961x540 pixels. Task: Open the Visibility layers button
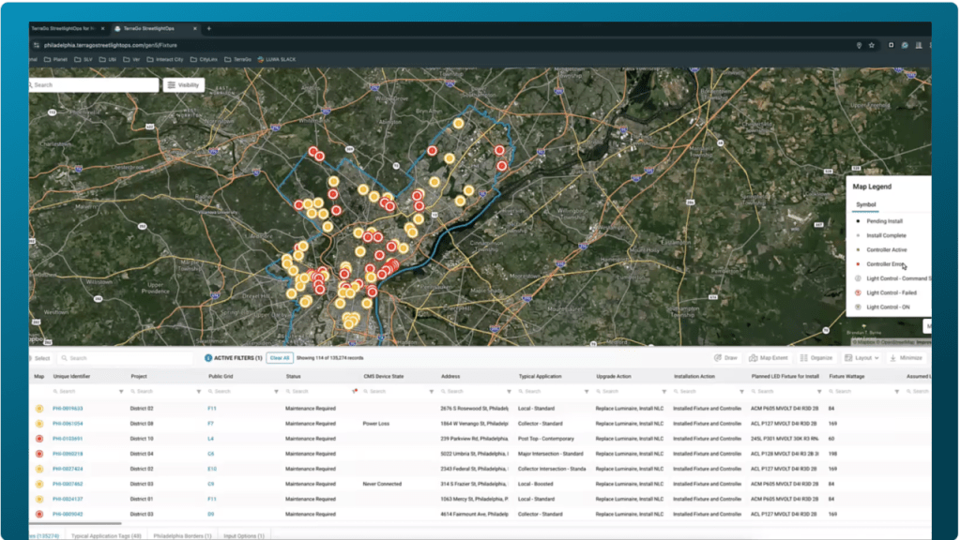tap(184, 84)
